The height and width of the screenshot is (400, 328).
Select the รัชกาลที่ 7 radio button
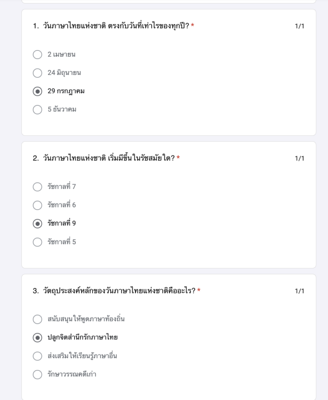[x=37, y=187]
